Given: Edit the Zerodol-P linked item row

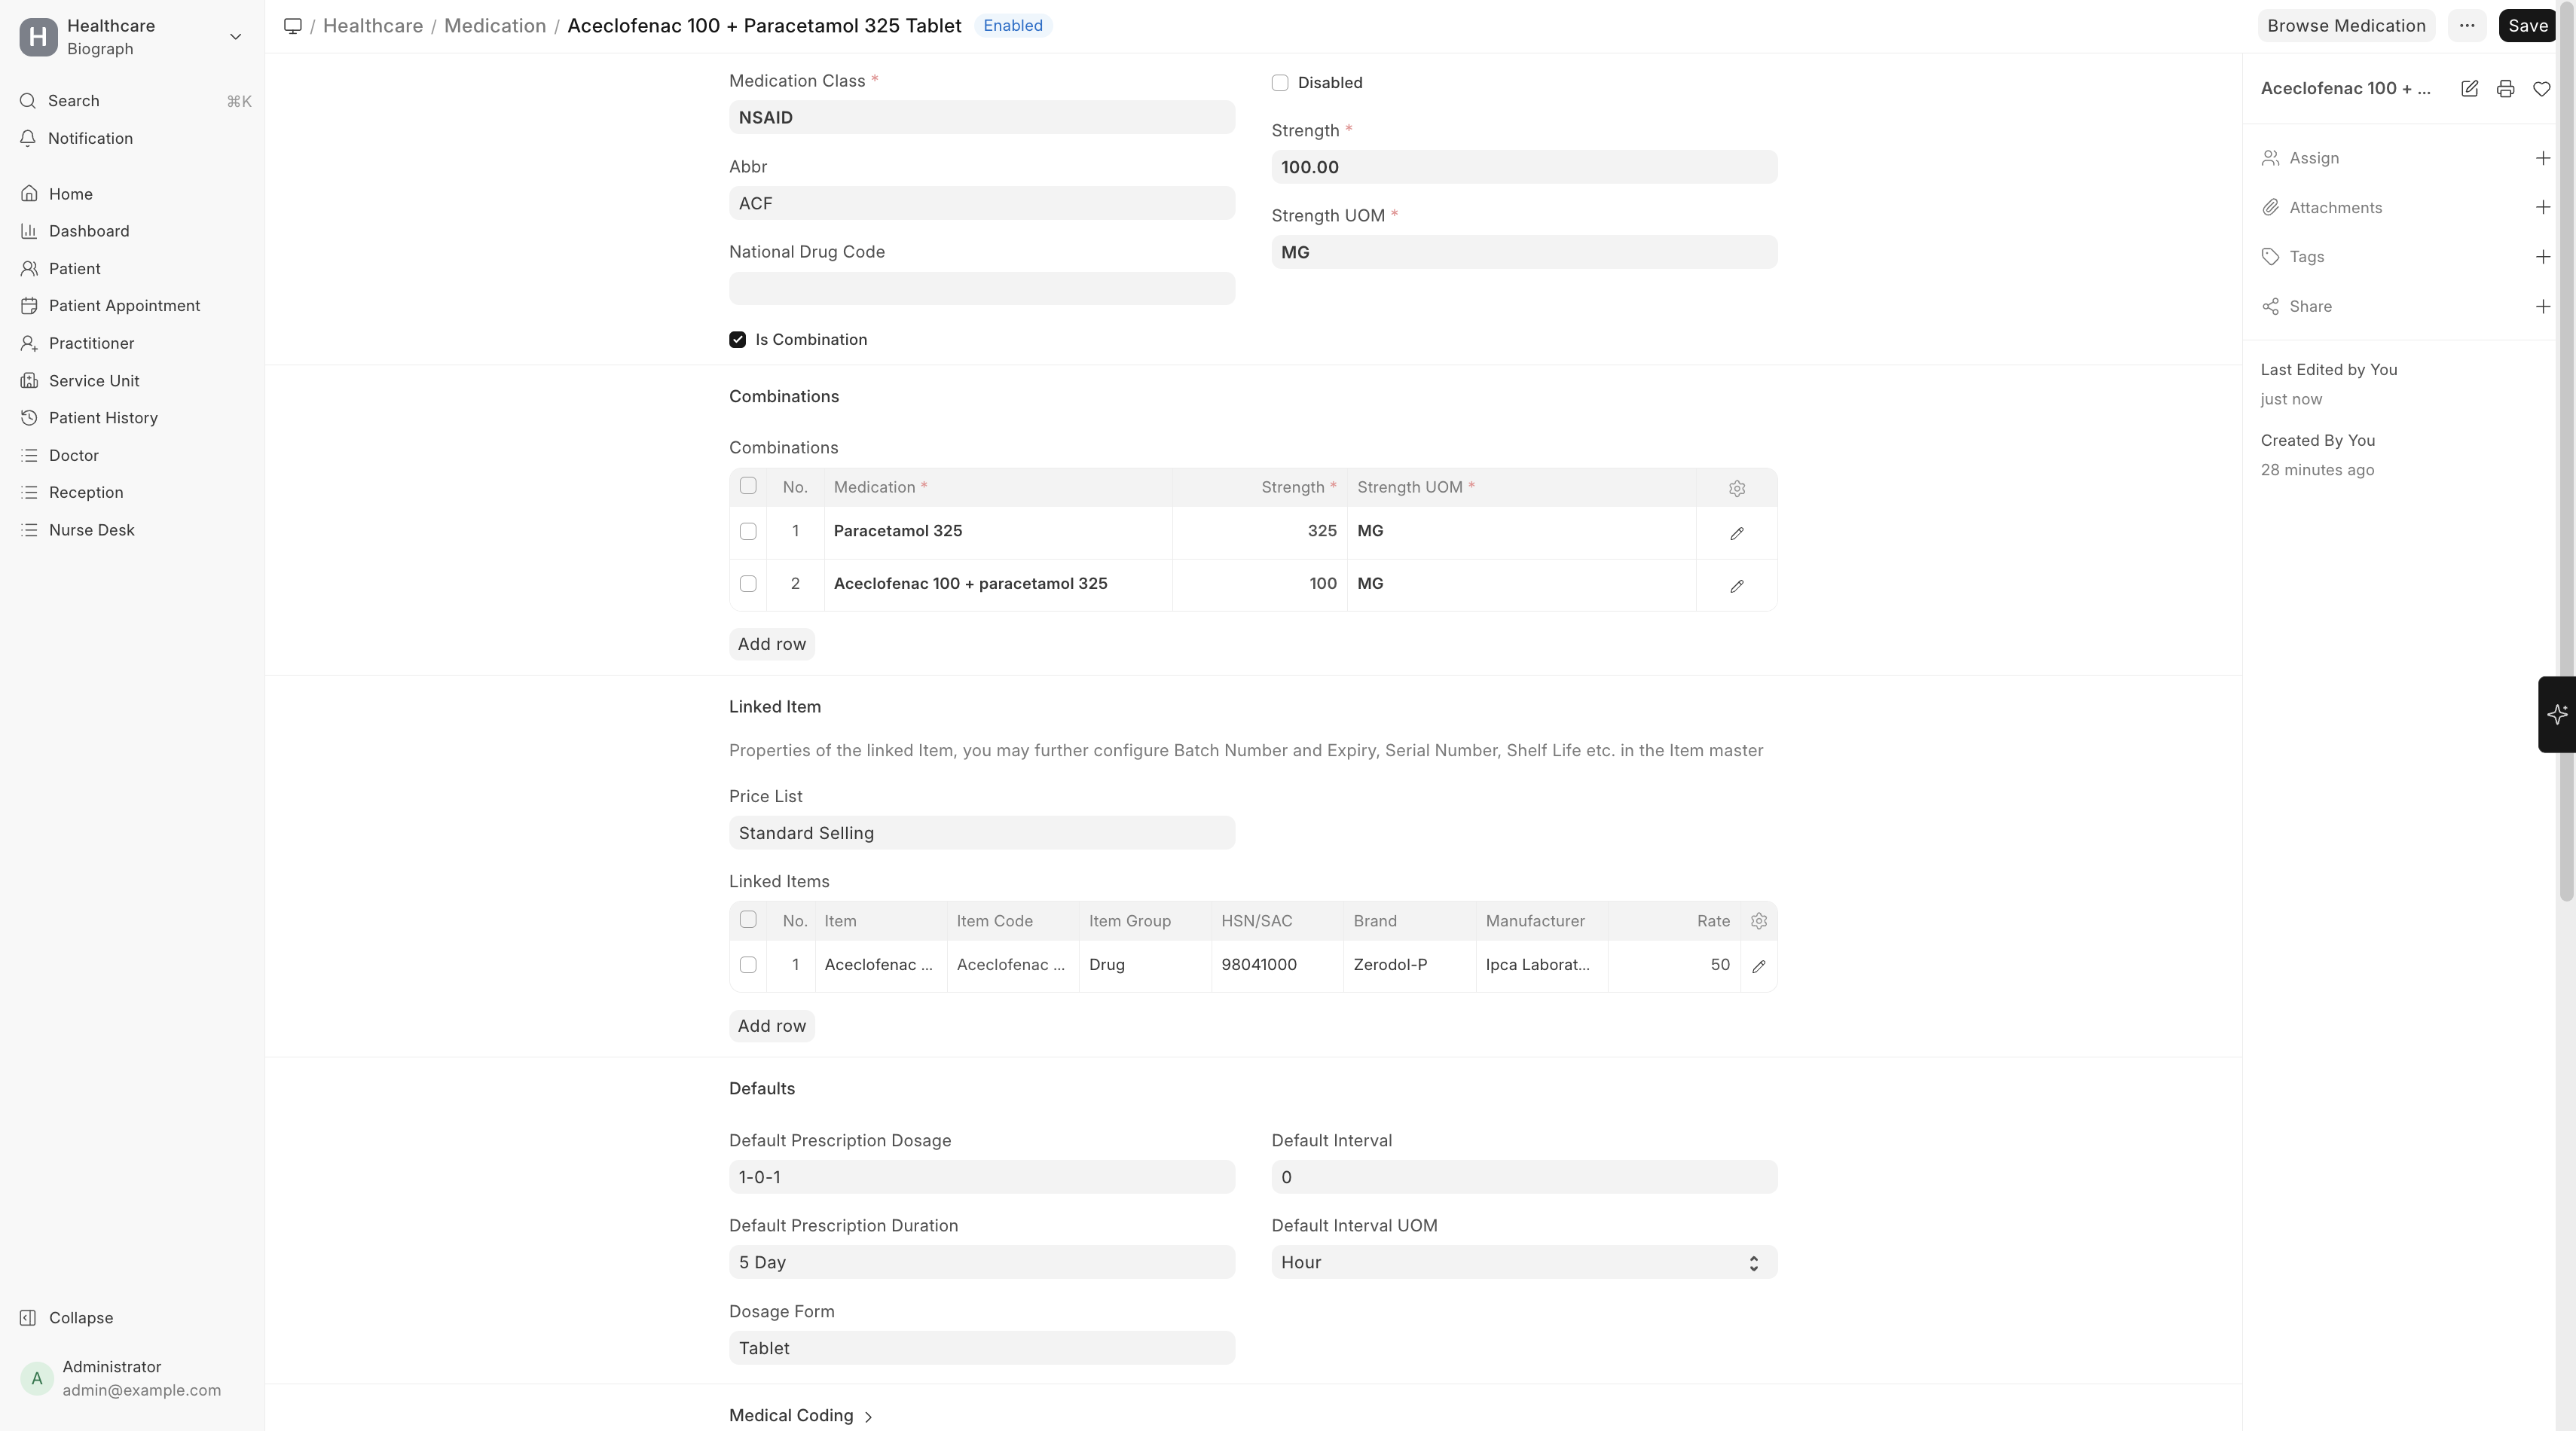Looking at the screenshot, I should tap(1758, 966).
